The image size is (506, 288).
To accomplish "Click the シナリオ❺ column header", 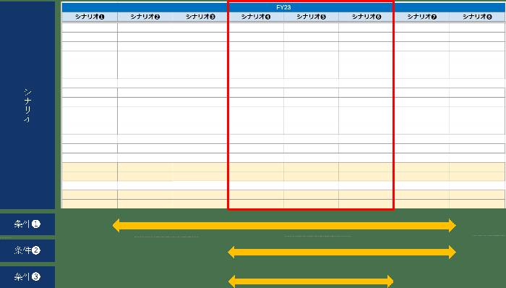I will click(x=311, y=17).
